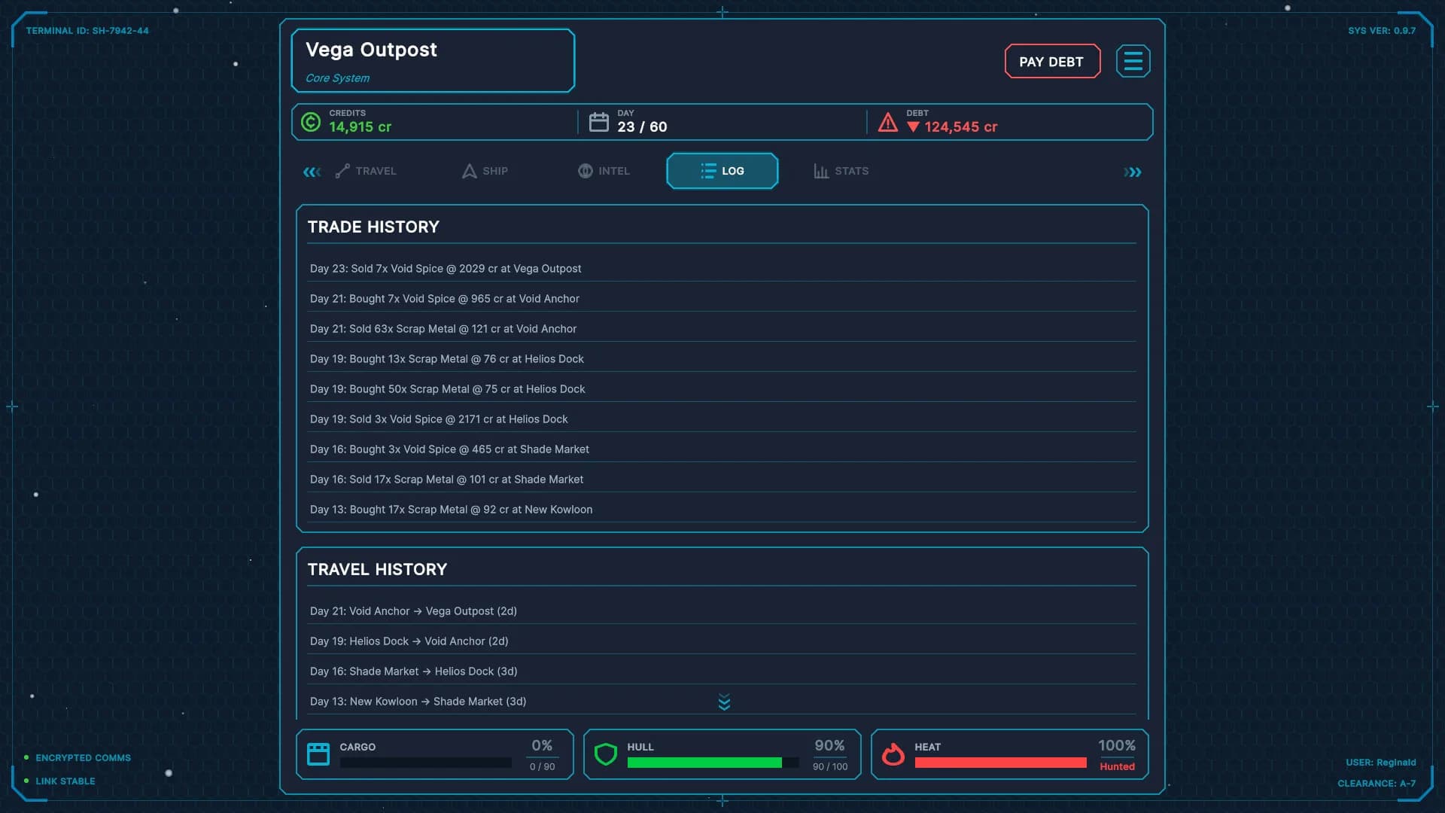1445x813 pixels.
Task: Select Day 16 Bought 3x Void Spice entry
Action: (x=722, y=449)
